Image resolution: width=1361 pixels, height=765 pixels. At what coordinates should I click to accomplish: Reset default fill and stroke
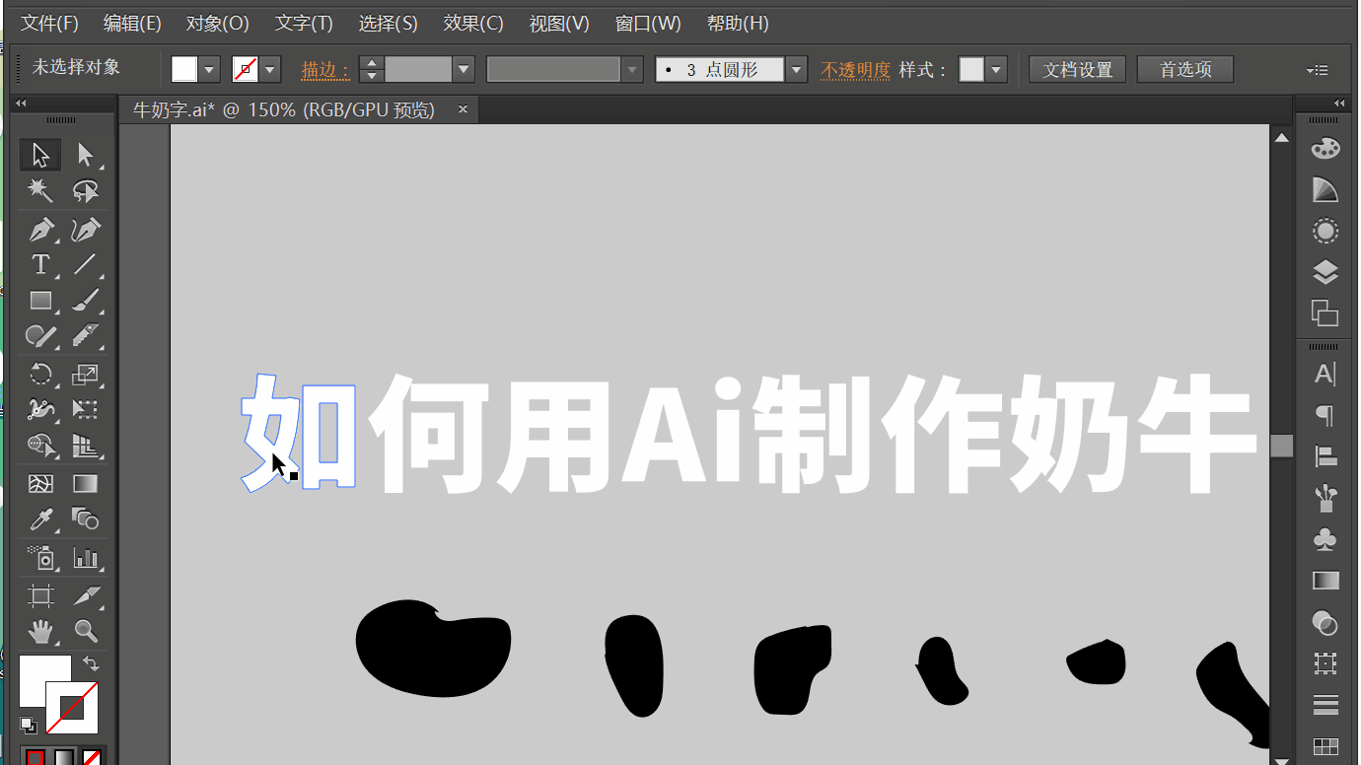pyautogui.click(x=29, y=725)
